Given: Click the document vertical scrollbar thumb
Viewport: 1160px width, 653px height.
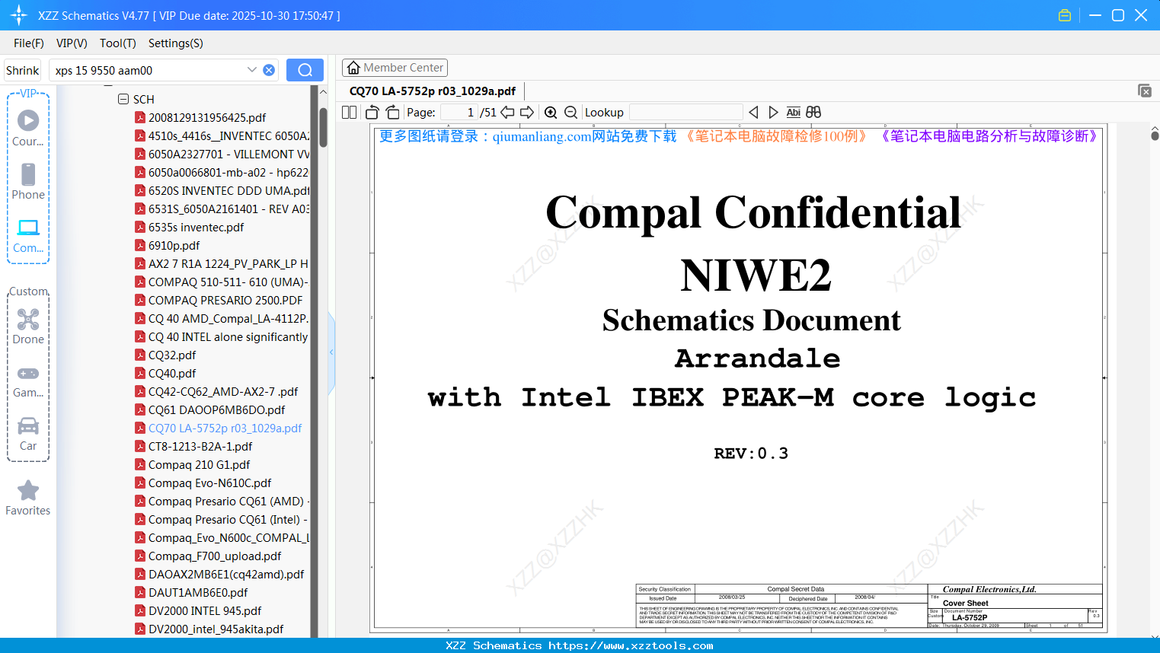Looking at the screenshot, I should point(1155,135).
